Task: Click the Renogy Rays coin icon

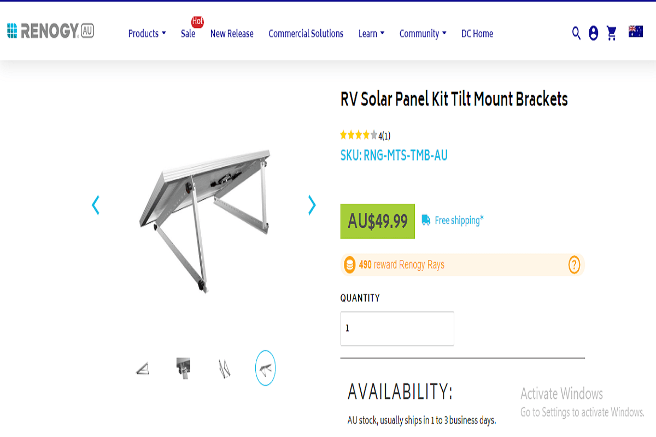Action: pos(350,265)
